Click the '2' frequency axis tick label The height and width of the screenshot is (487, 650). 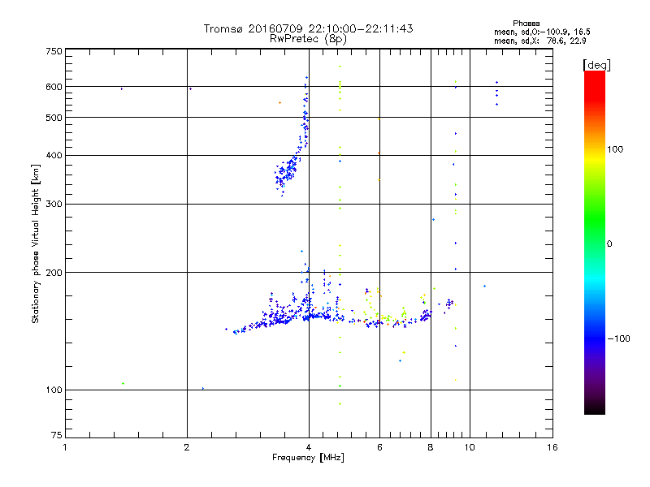[187, 447]
